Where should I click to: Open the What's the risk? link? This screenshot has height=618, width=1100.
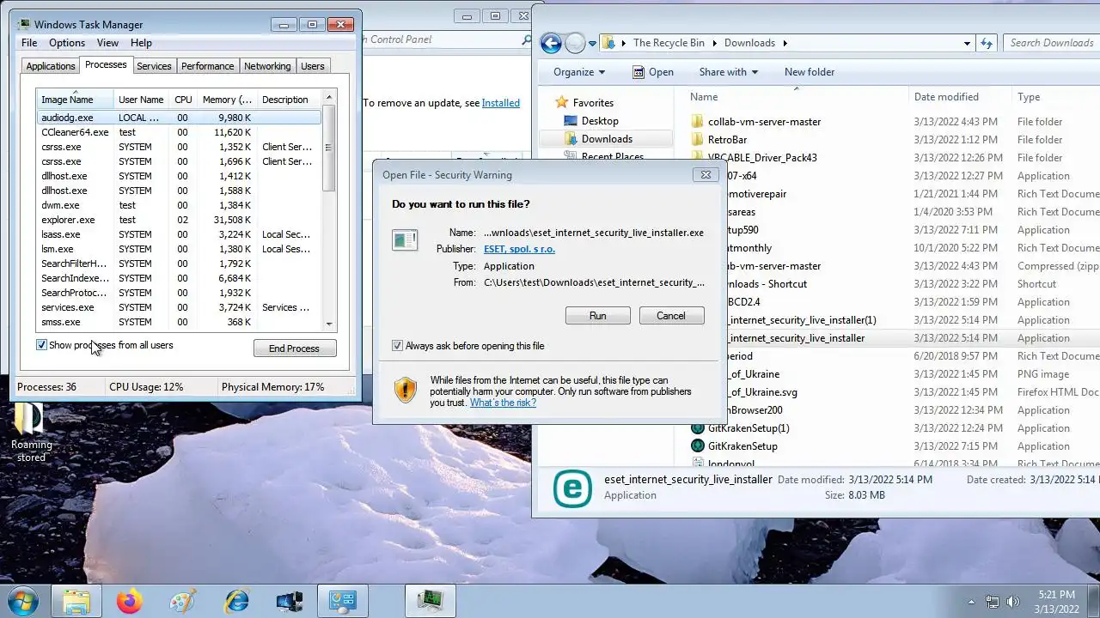tap(503, 403)
